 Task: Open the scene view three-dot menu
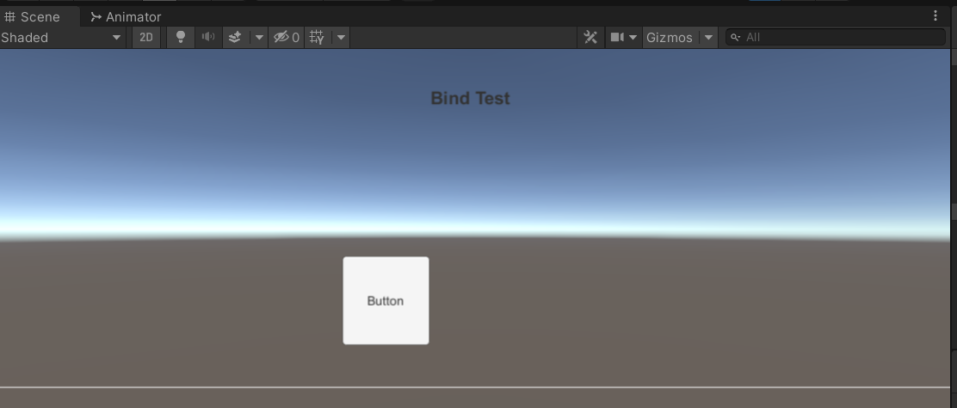click(x=935, y=15)
